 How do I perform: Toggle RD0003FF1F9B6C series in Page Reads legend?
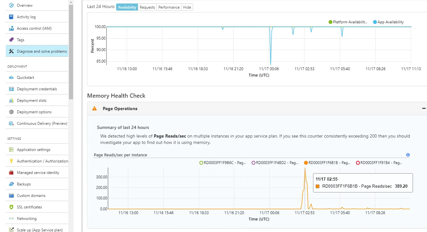coord(223,163)
